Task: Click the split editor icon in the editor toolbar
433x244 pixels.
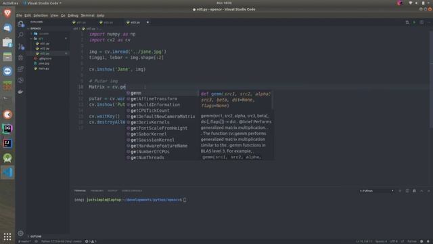Action: tap(421, 22)
